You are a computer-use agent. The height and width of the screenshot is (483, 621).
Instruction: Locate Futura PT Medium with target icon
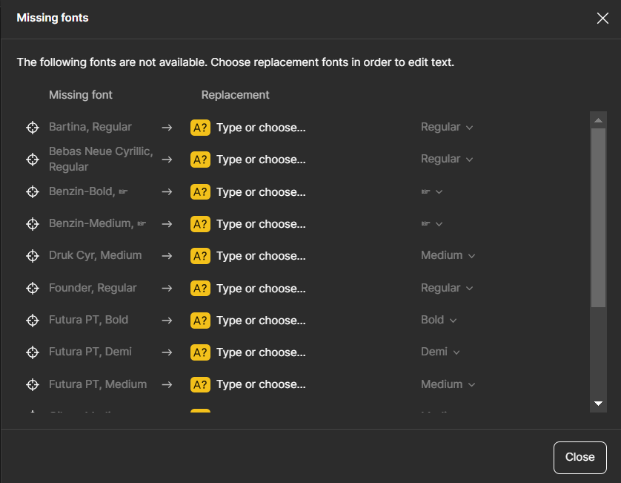point(33,384)
